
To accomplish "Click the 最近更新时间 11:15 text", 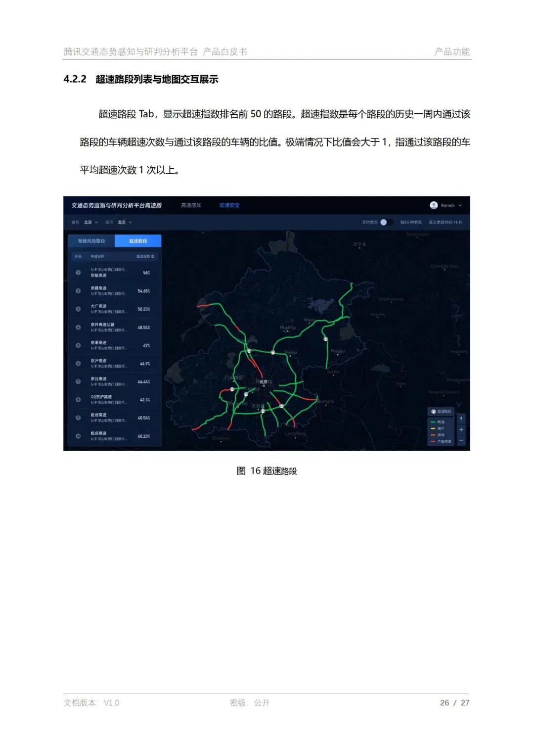I will [x=445, y=222].
